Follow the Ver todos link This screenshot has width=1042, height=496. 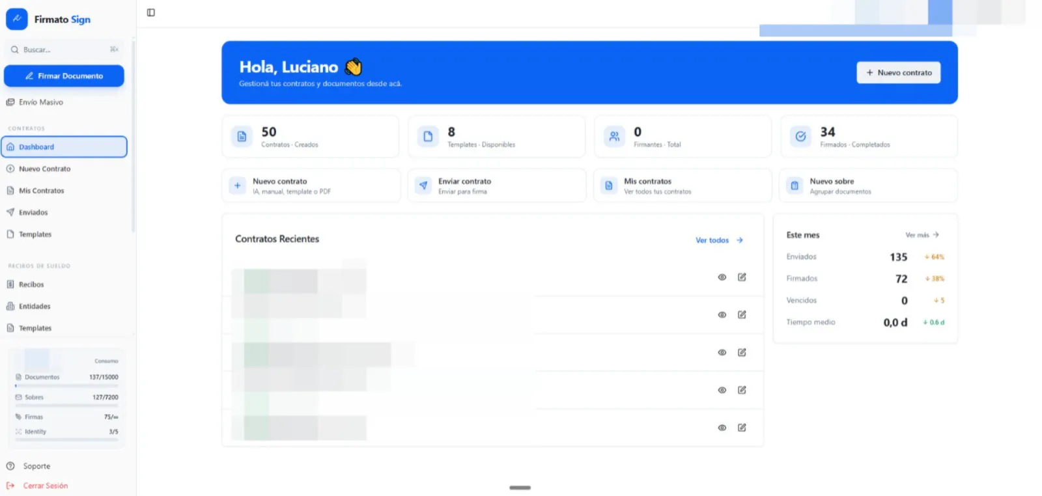[x=719, y=240]
